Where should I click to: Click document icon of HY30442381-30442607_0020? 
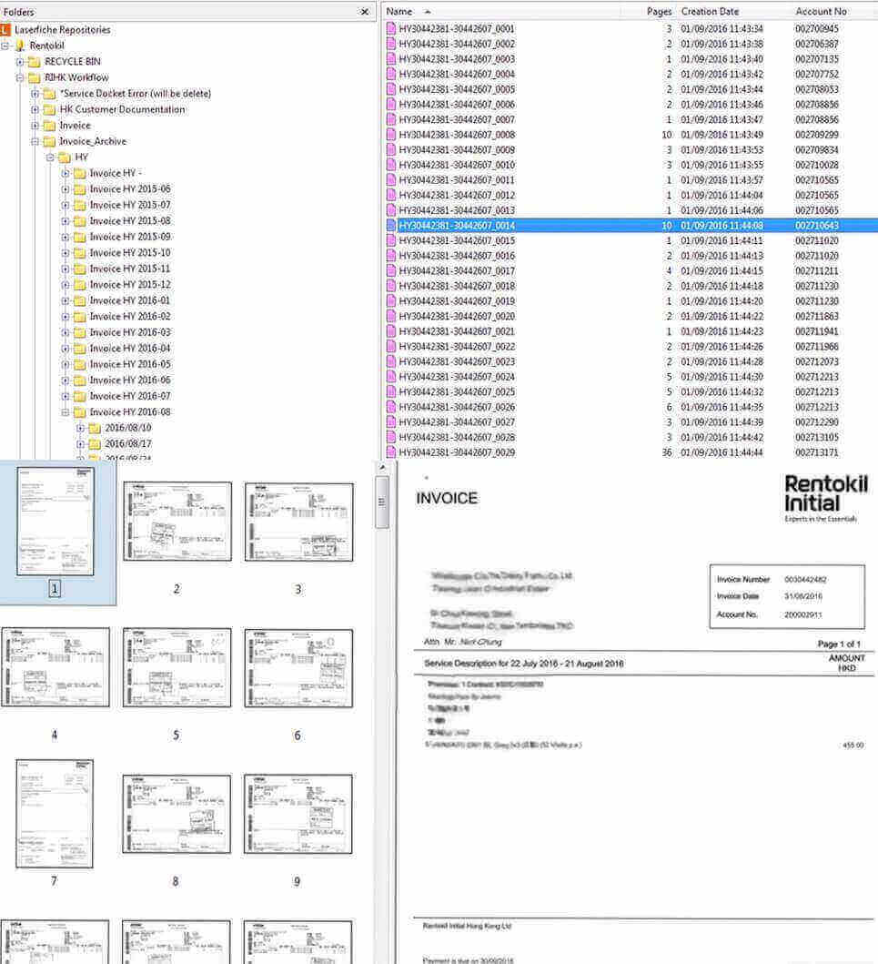tap(390, 316)
